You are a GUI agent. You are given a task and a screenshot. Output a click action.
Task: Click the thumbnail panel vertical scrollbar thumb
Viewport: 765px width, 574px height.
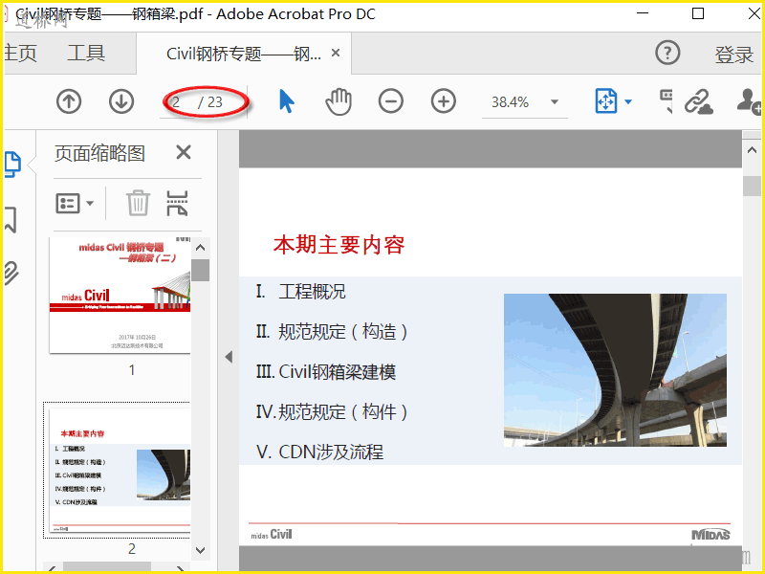pos(200,271)
